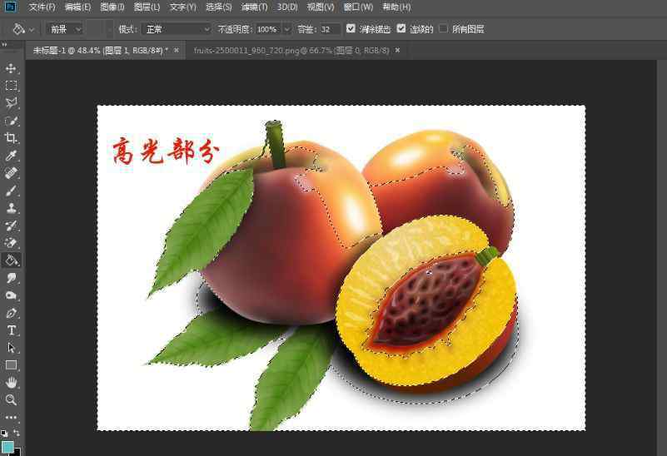Screen dimensions: 667x456
Task: Switch to the fruits-2500011_960_720.png tab
Action: 291,50
